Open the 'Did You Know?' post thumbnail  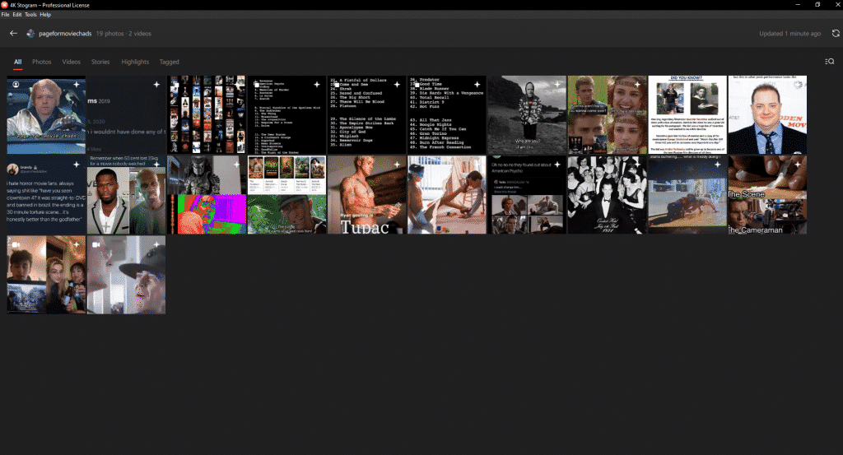[687, 115]
